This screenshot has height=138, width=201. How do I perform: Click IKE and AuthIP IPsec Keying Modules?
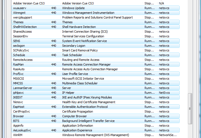[x=87, y=97]
